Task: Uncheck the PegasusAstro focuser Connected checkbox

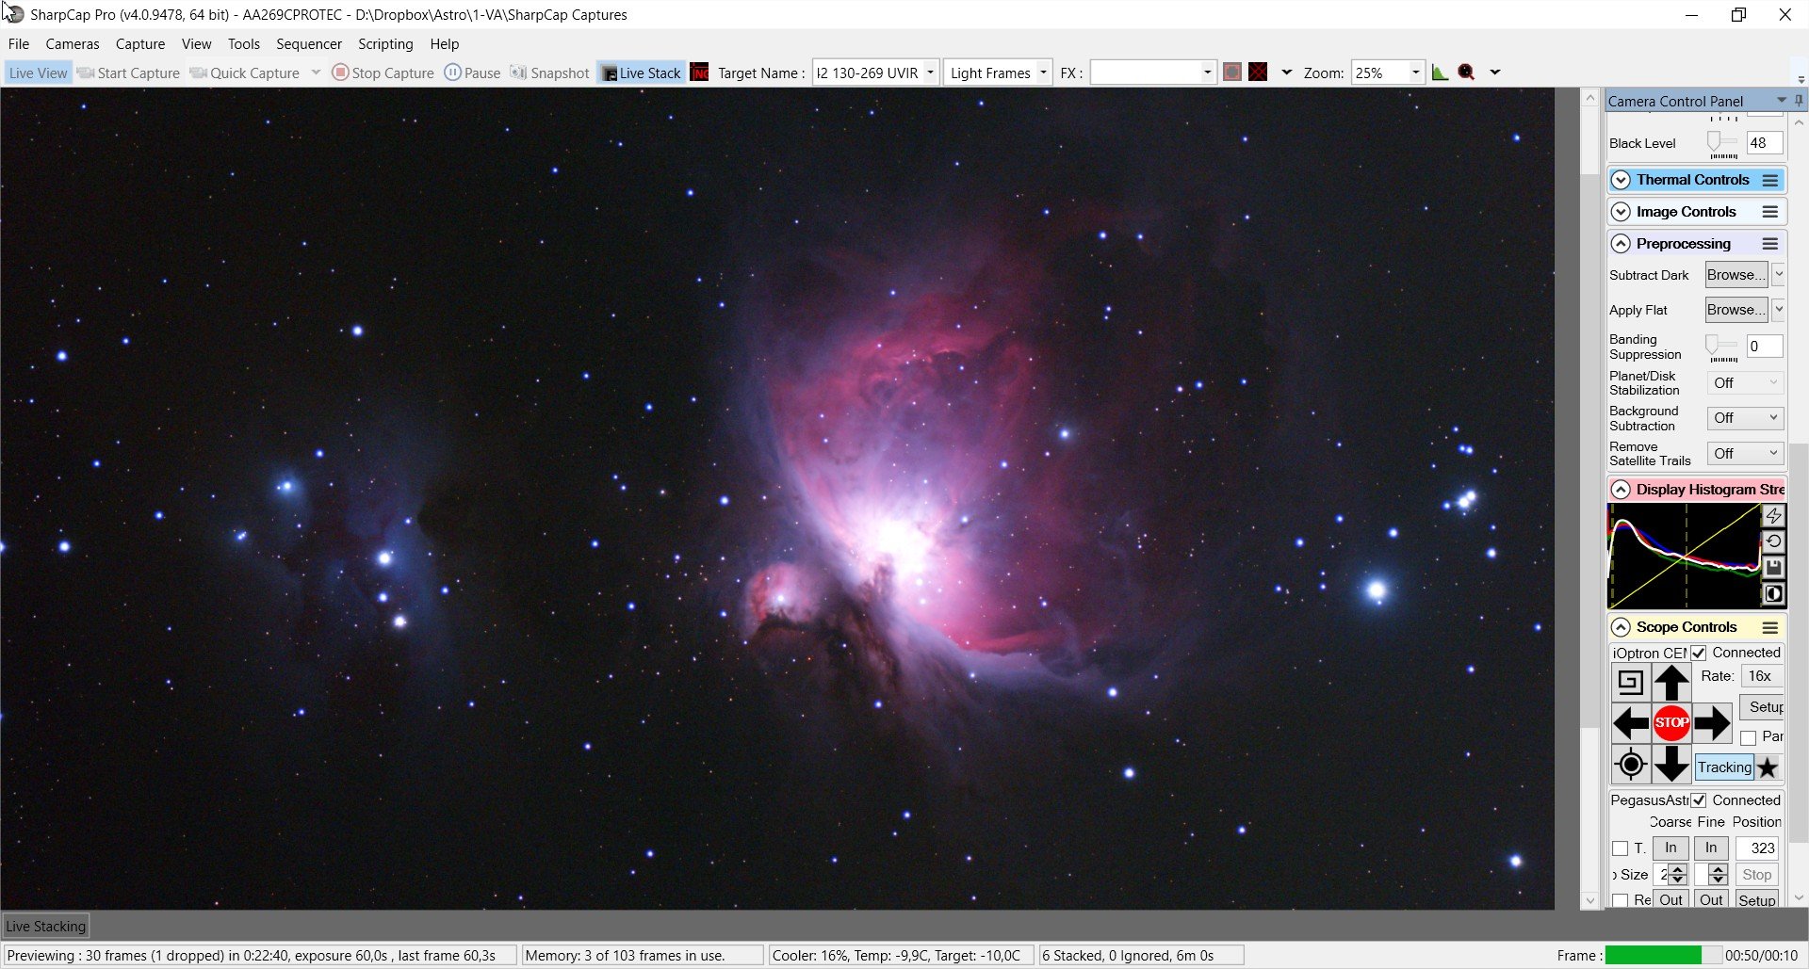Action: 1699,800
